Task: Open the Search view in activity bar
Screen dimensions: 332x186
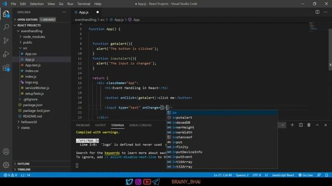Action: click(x=6, y=27)
